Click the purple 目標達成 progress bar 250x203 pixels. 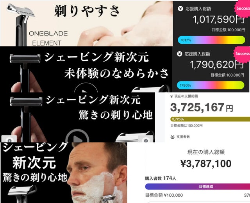tap(198, 187)
